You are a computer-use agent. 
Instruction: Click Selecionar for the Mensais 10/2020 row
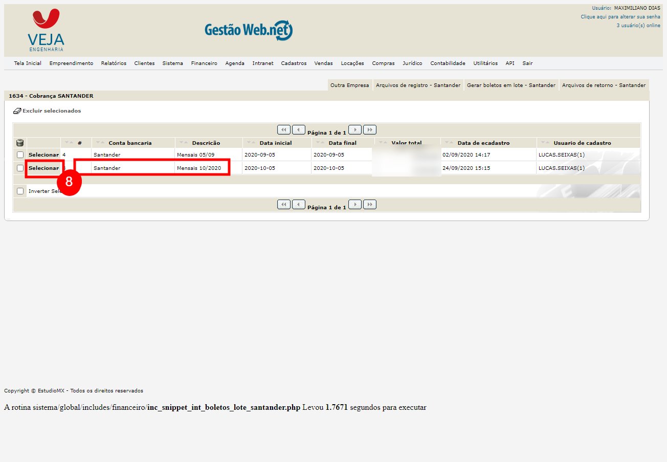[x=43, y=168]
